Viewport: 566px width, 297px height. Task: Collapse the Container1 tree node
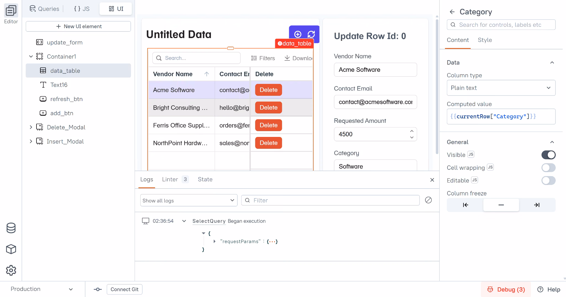click(31, 57)
